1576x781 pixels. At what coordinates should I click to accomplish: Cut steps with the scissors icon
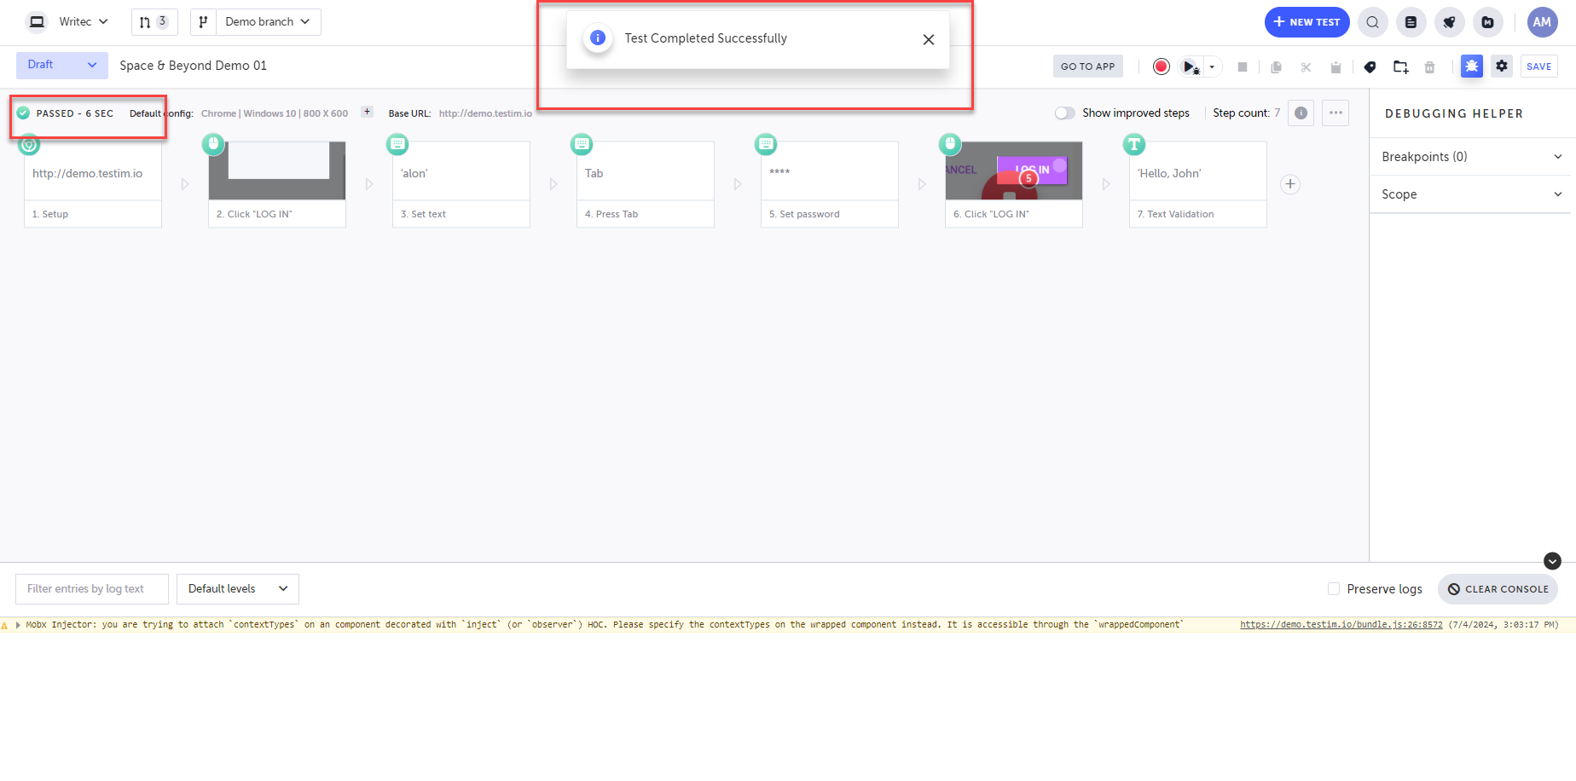click(1306, 67)
